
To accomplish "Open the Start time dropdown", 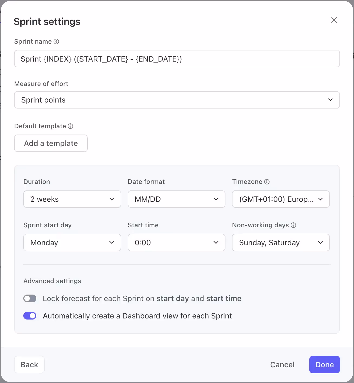I will pos(176,242).
